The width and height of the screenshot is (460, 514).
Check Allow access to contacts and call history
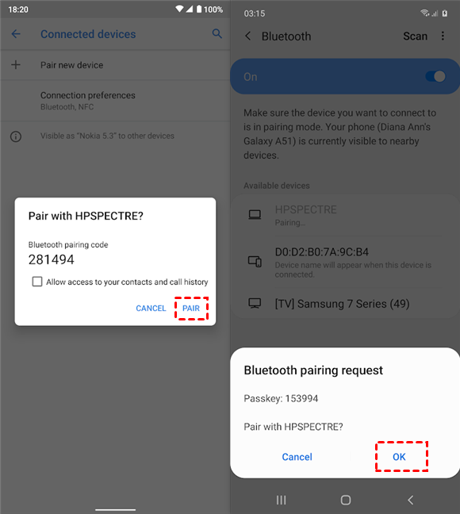pos(37,282)
